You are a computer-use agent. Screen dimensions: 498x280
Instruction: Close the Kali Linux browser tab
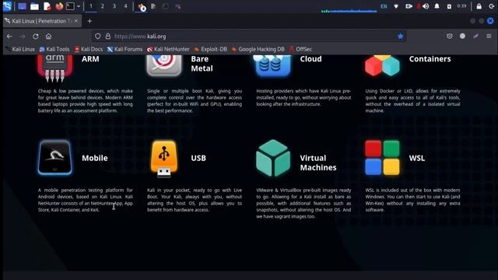[x=76, y=21]
